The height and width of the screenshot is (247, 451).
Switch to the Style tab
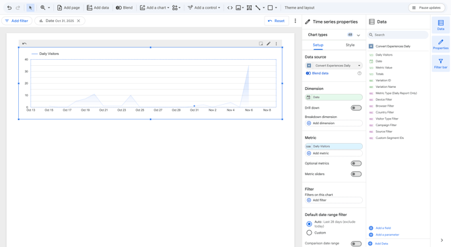click(x=350, y=45)
